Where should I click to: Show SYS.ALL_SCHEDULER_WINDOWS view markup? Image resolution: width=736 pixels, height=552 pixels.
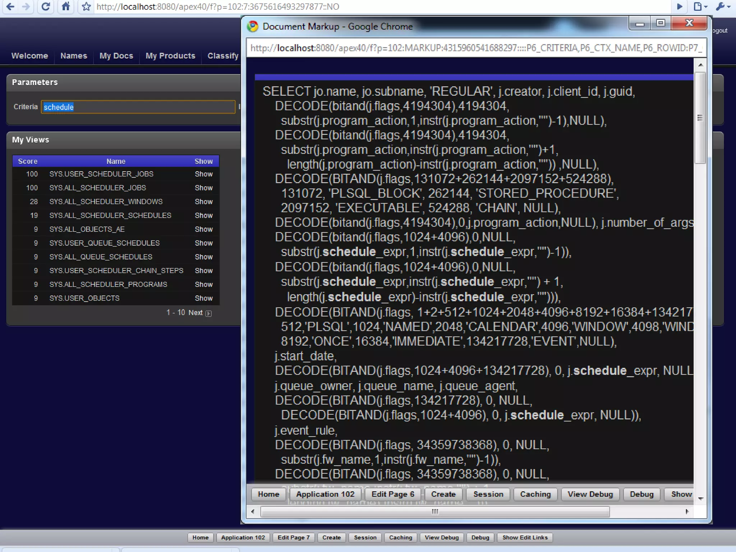click(x=203, y=202)
